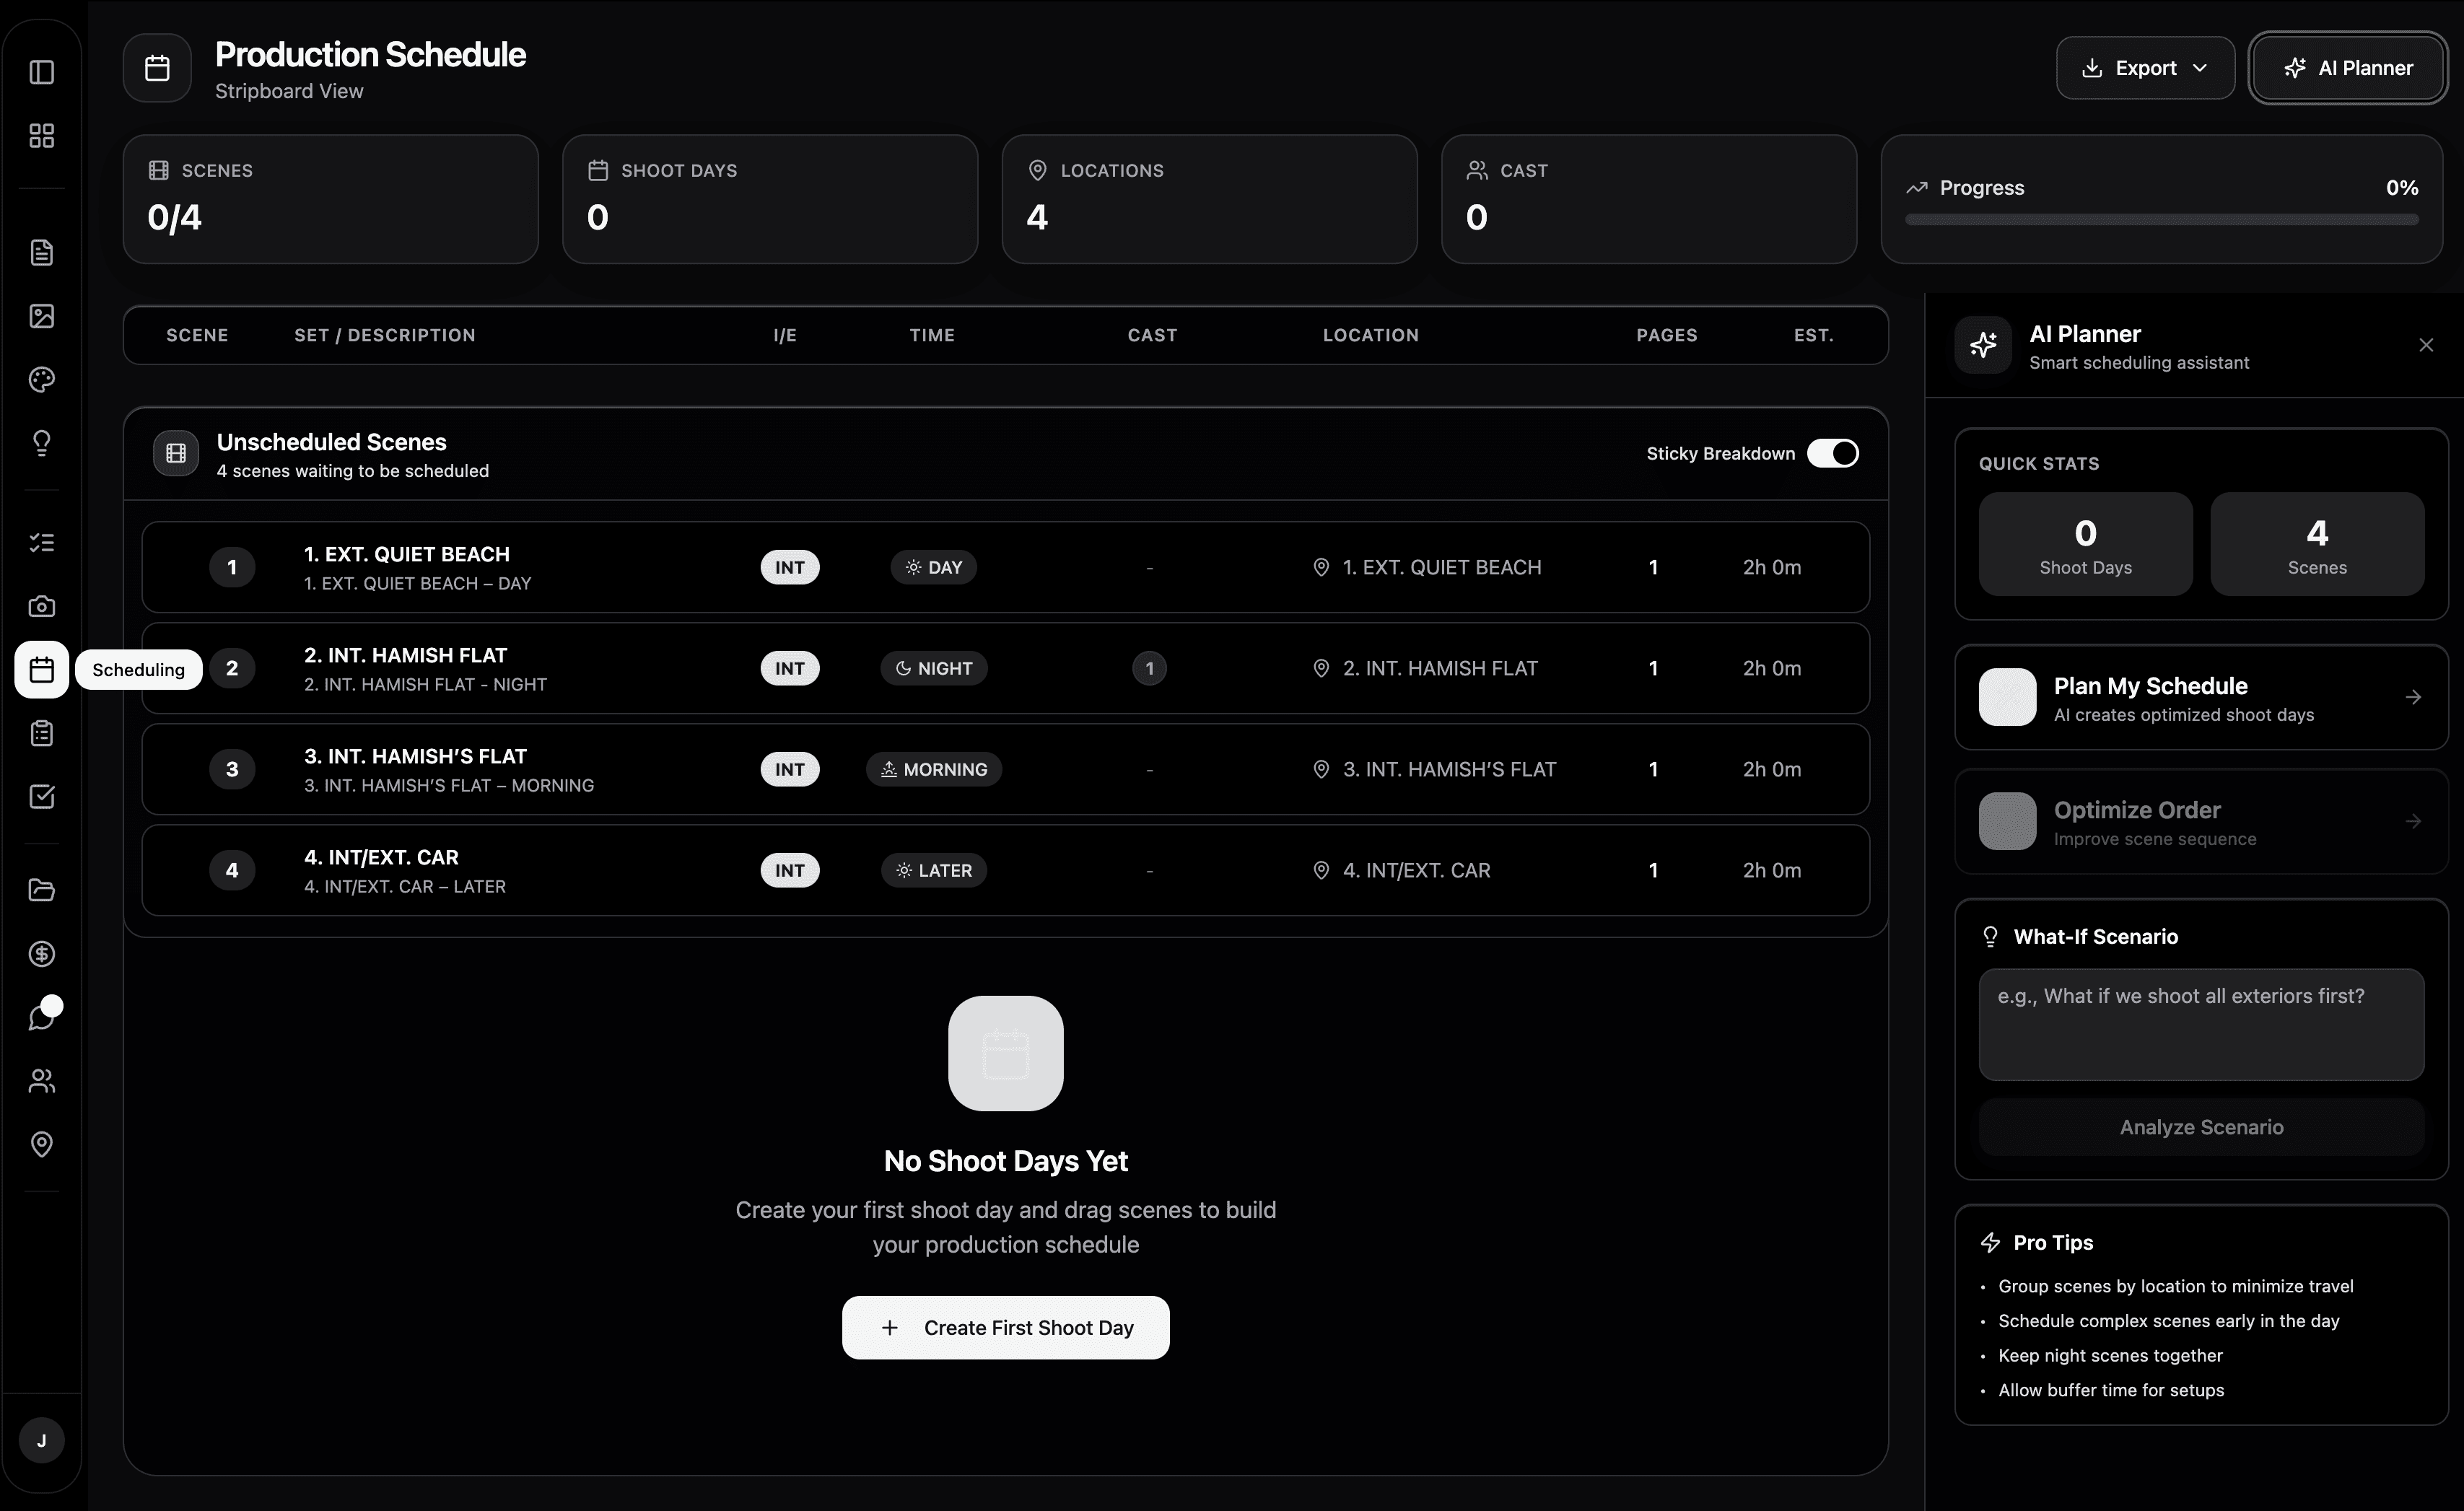Close the AI Planner panel
2464x1511 pixels.
(x=2425, y=345)
